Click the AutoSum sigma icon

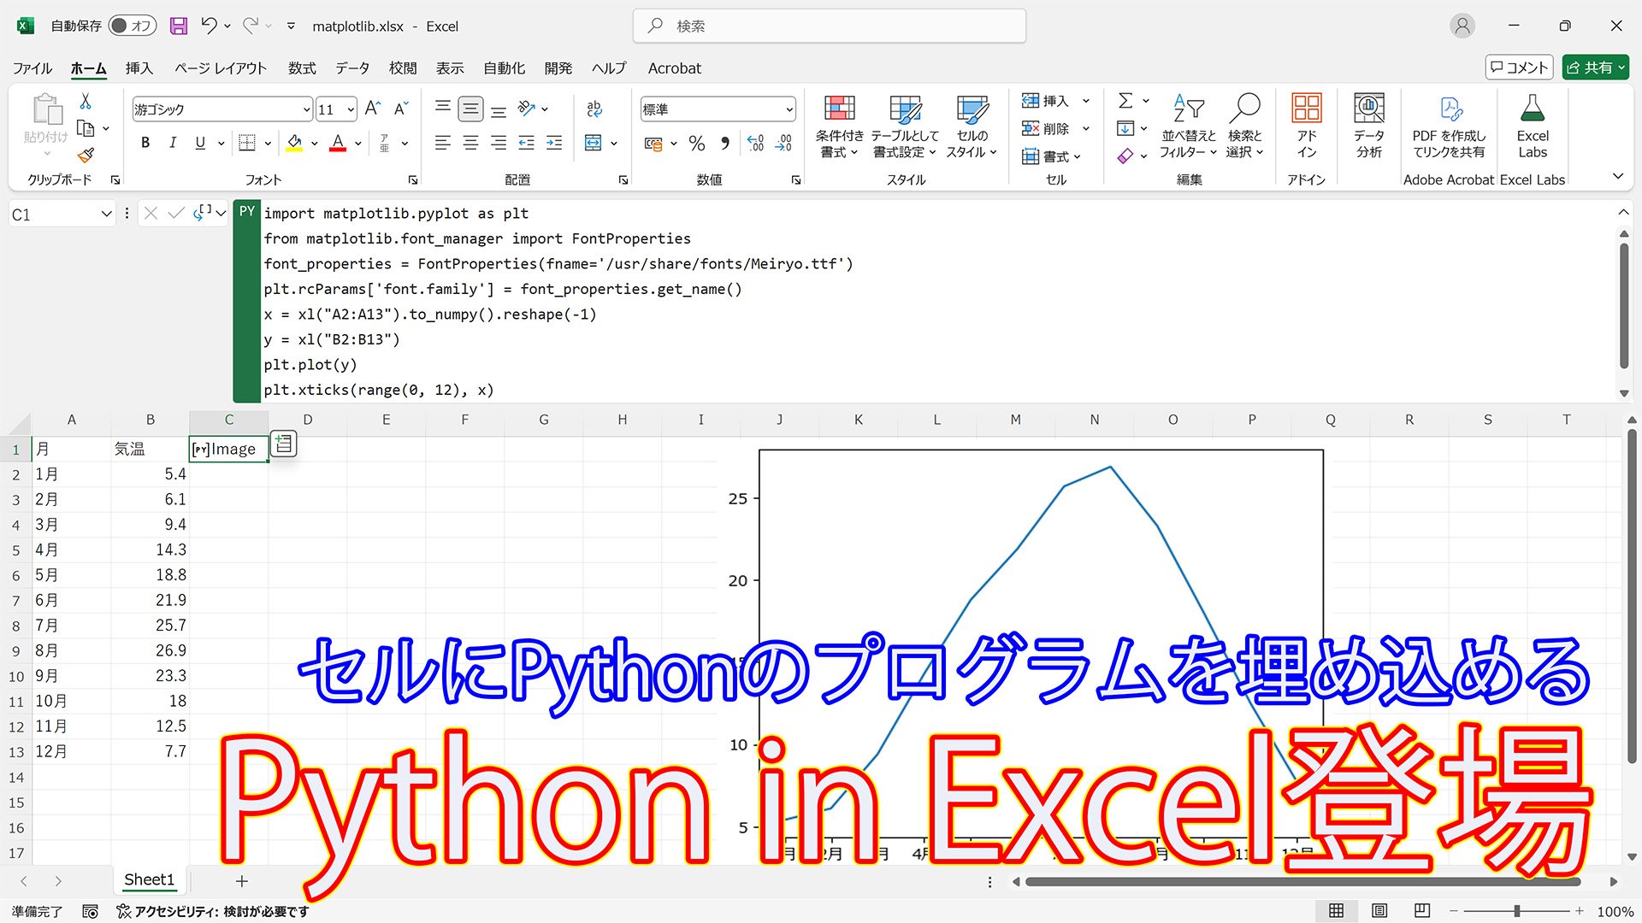pyautogui.click(x=1125, y=101)
